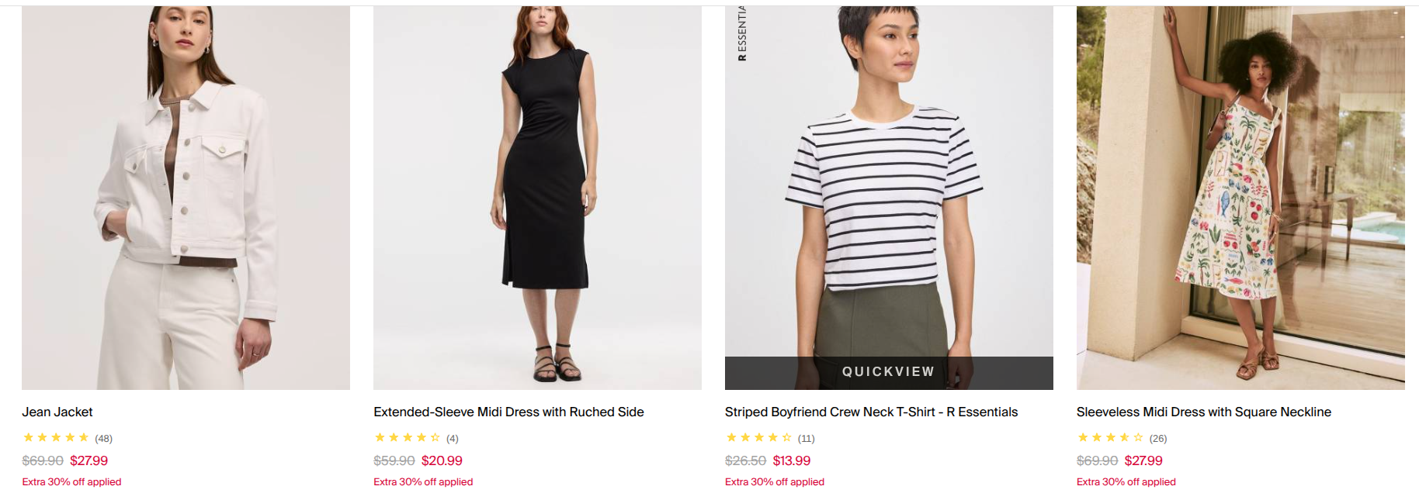Click the star rating for the Sleeveless Midi Dress
The height and width of the screenshot is (500, 1419).
click(x=1108, y=437)
